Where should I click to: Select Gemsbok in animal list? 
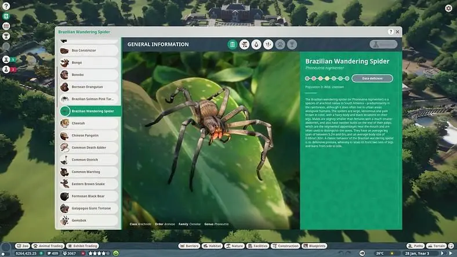(x=89, y=220)
